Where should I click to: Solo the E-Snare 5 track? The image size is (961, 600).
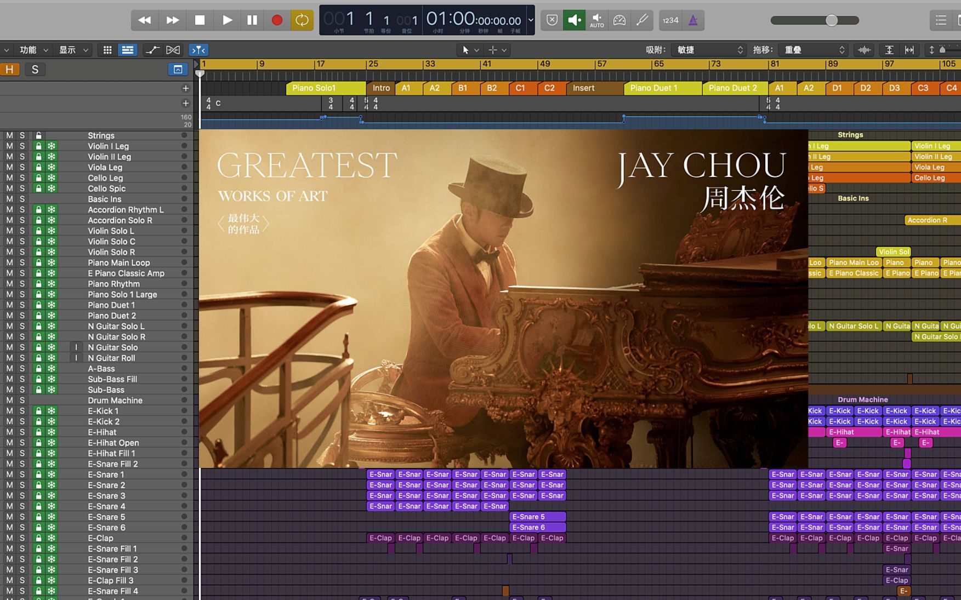coord(22,517)
